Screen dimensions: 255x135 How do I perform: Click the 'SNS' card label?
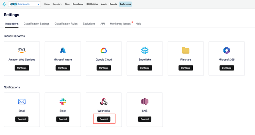pos(145,111)
